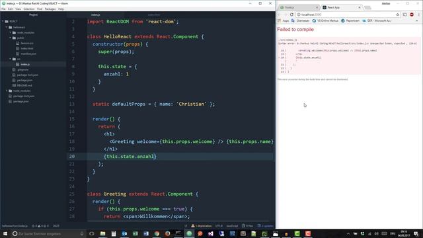Click line number 13 in the gutter
Image resolution: width=423 pixels, height=238 pixels.
pos(72,104)
